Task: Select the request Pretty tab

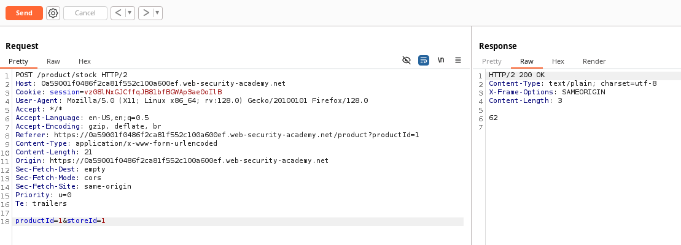Action: coord(18,61)
